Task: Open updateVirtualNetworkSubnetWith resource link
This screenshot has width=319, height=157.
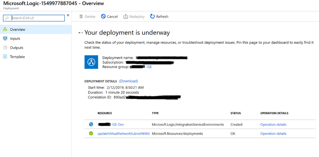Action: pyautogui.click(x=124, y=133)
